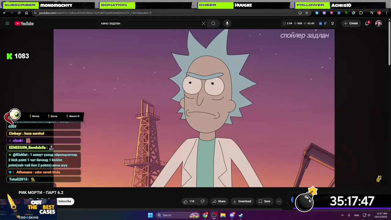Open the pink shield extension
The image size is (391, 220).
[x=331, y=13]
